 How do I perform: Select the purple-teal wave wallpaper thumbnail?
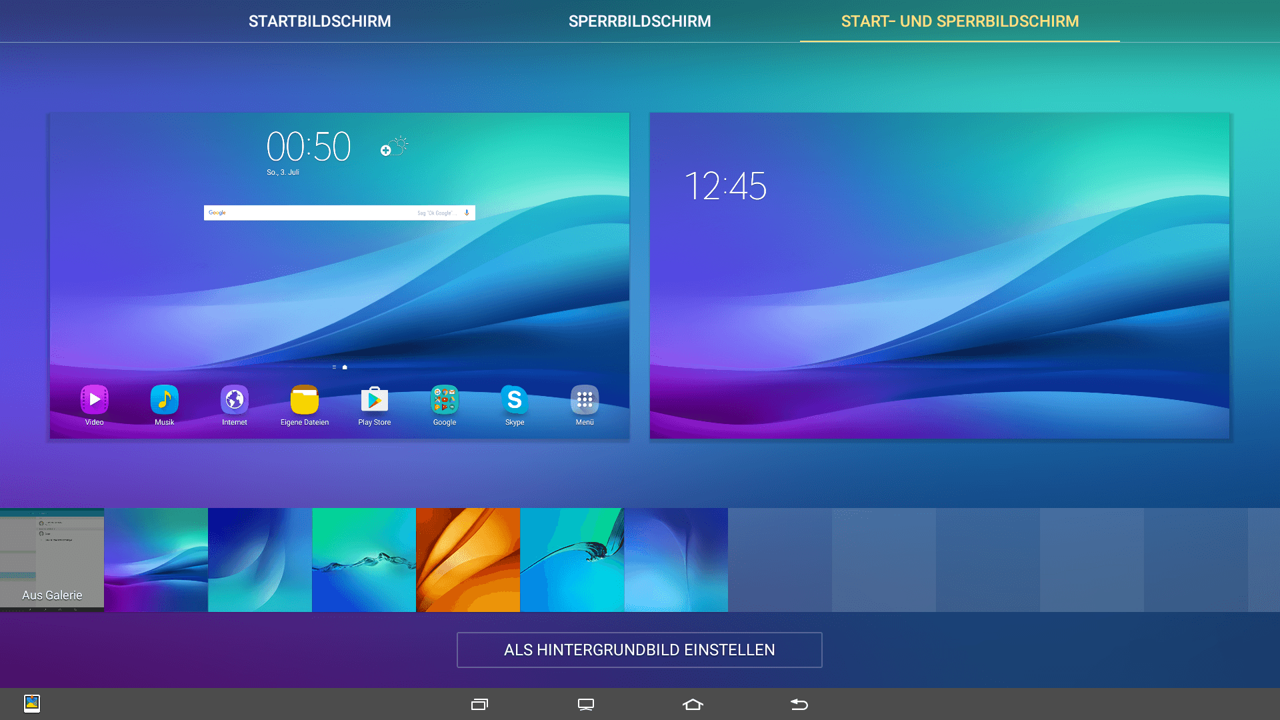point(156,560)
